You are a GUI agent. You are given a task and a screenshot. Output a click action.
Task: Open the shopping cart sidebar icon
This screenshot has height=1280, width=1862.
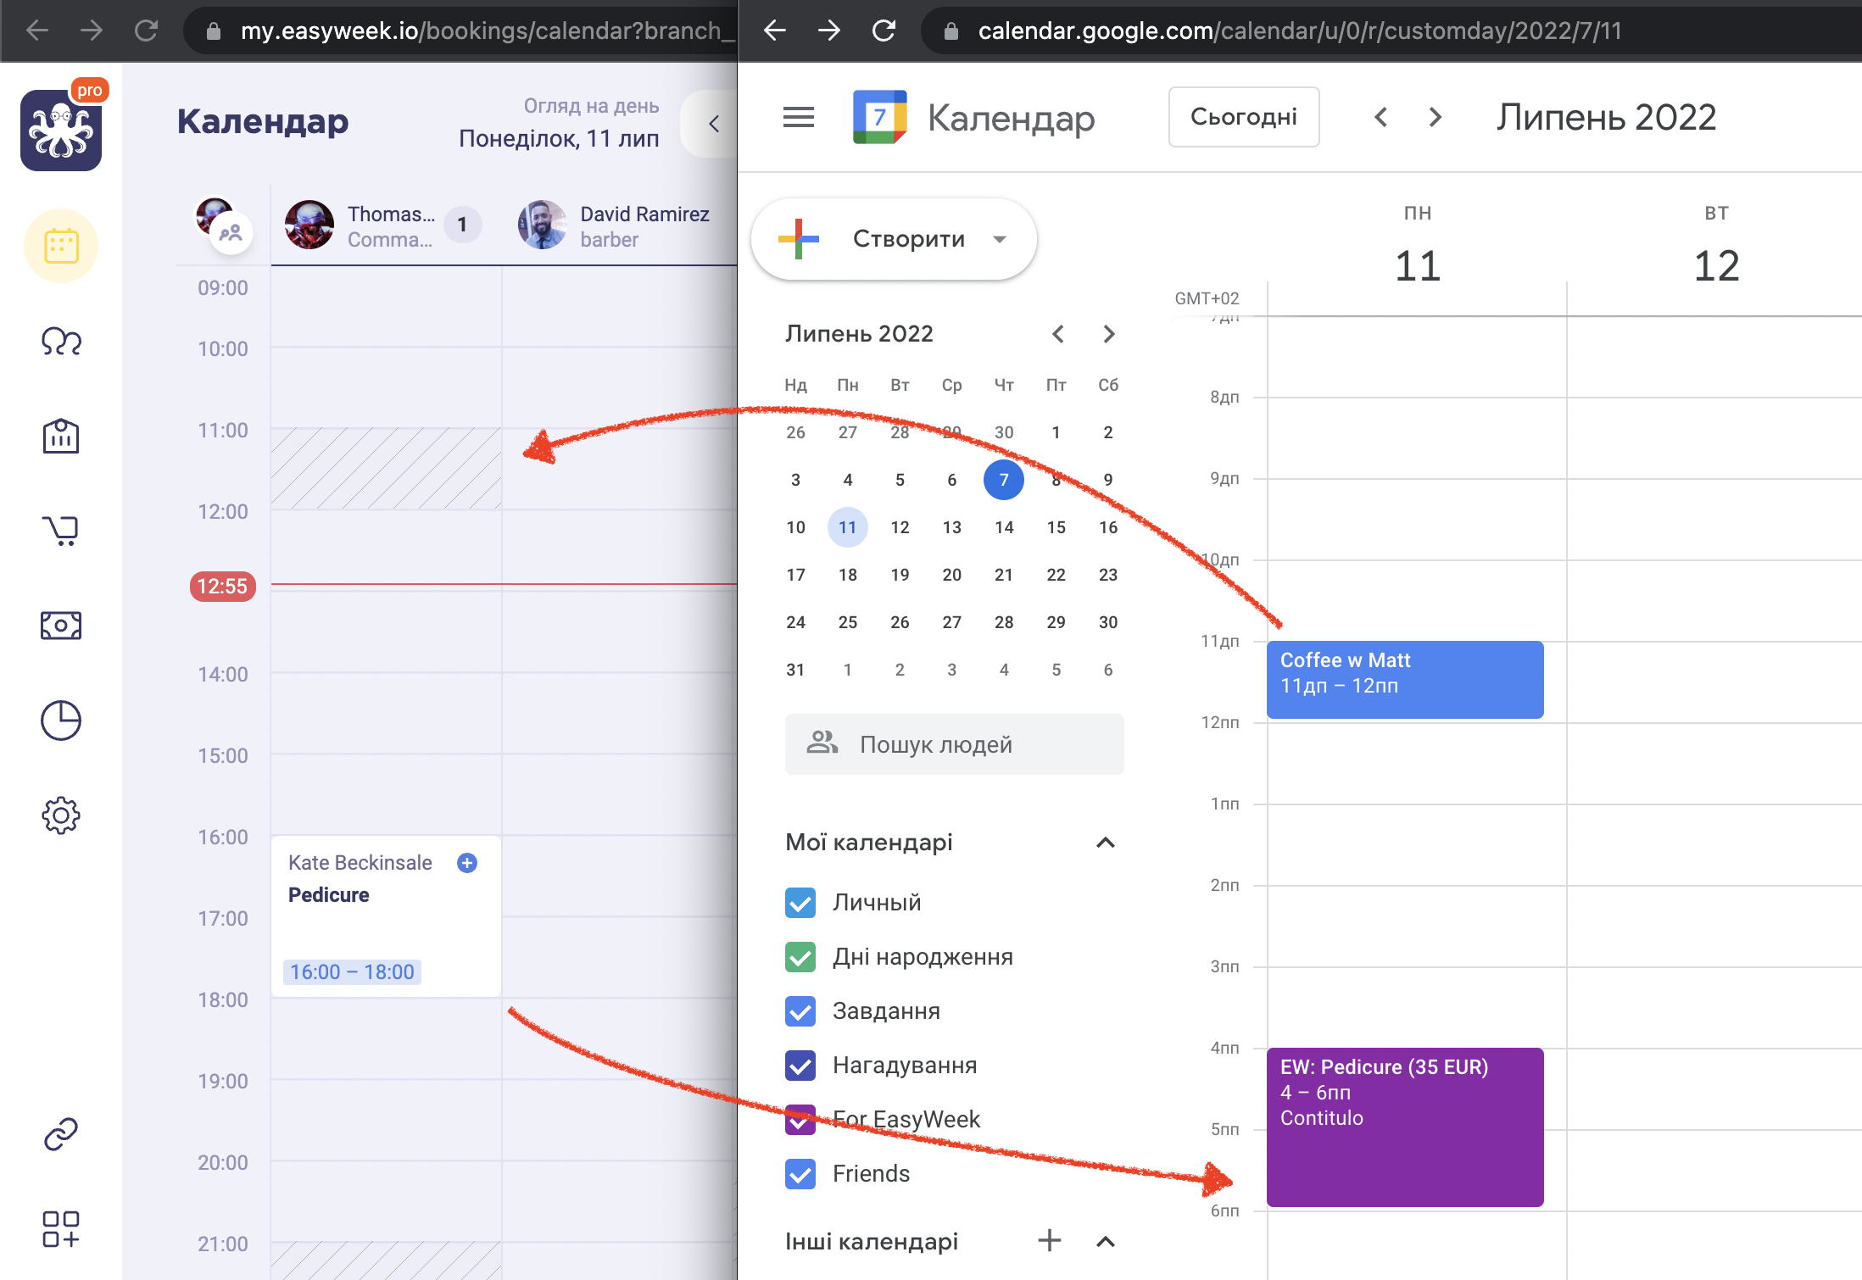[61, 531]
